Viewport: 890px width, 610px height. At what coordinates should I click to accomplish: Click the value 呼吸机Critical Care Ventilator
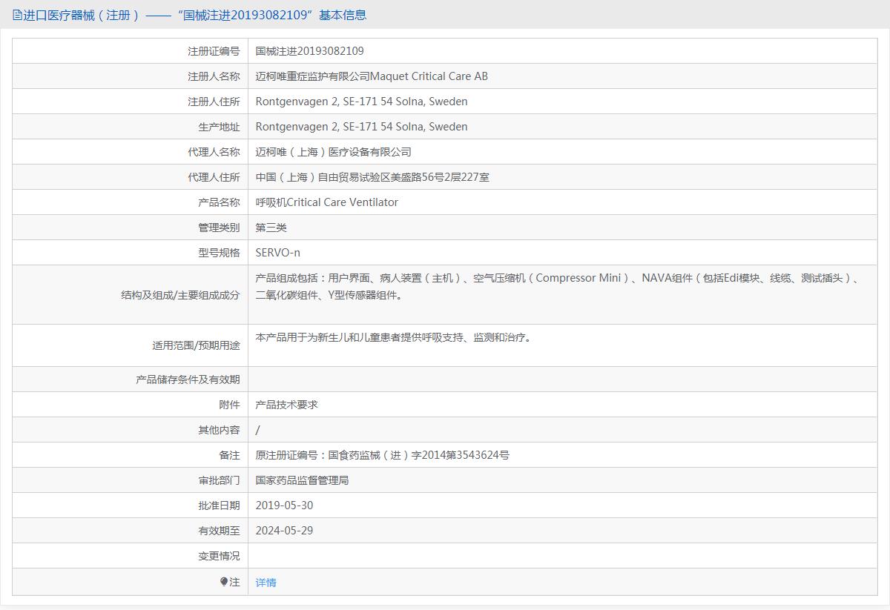tap(327, 202)
